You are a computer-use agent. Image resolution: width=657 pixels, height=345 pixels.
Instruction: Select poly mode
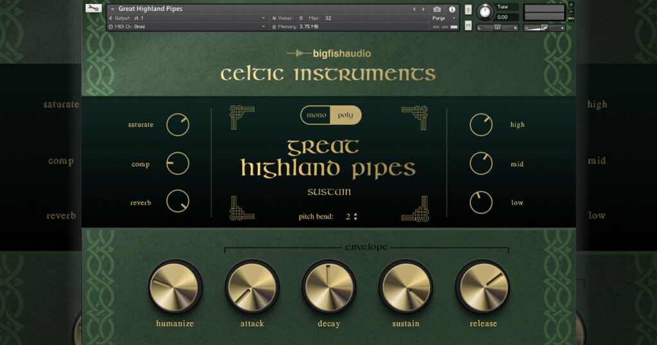click(346, 115)
